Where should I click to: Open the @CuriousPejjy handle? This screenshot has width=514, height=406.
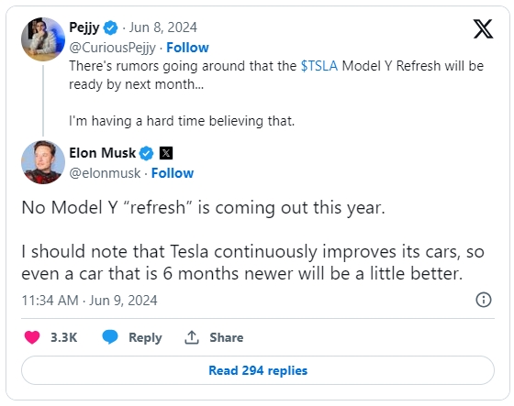[x=112, y=48]
